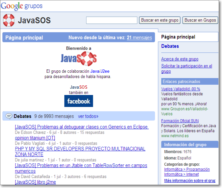Open the Vuelos Valladolid -90 % ad
222x188 pixels.
tap(181, 89)
